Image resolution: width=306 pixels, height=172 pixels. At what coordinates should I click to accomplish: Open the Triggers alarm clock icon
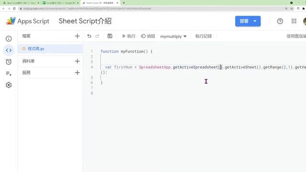(9, 62)
